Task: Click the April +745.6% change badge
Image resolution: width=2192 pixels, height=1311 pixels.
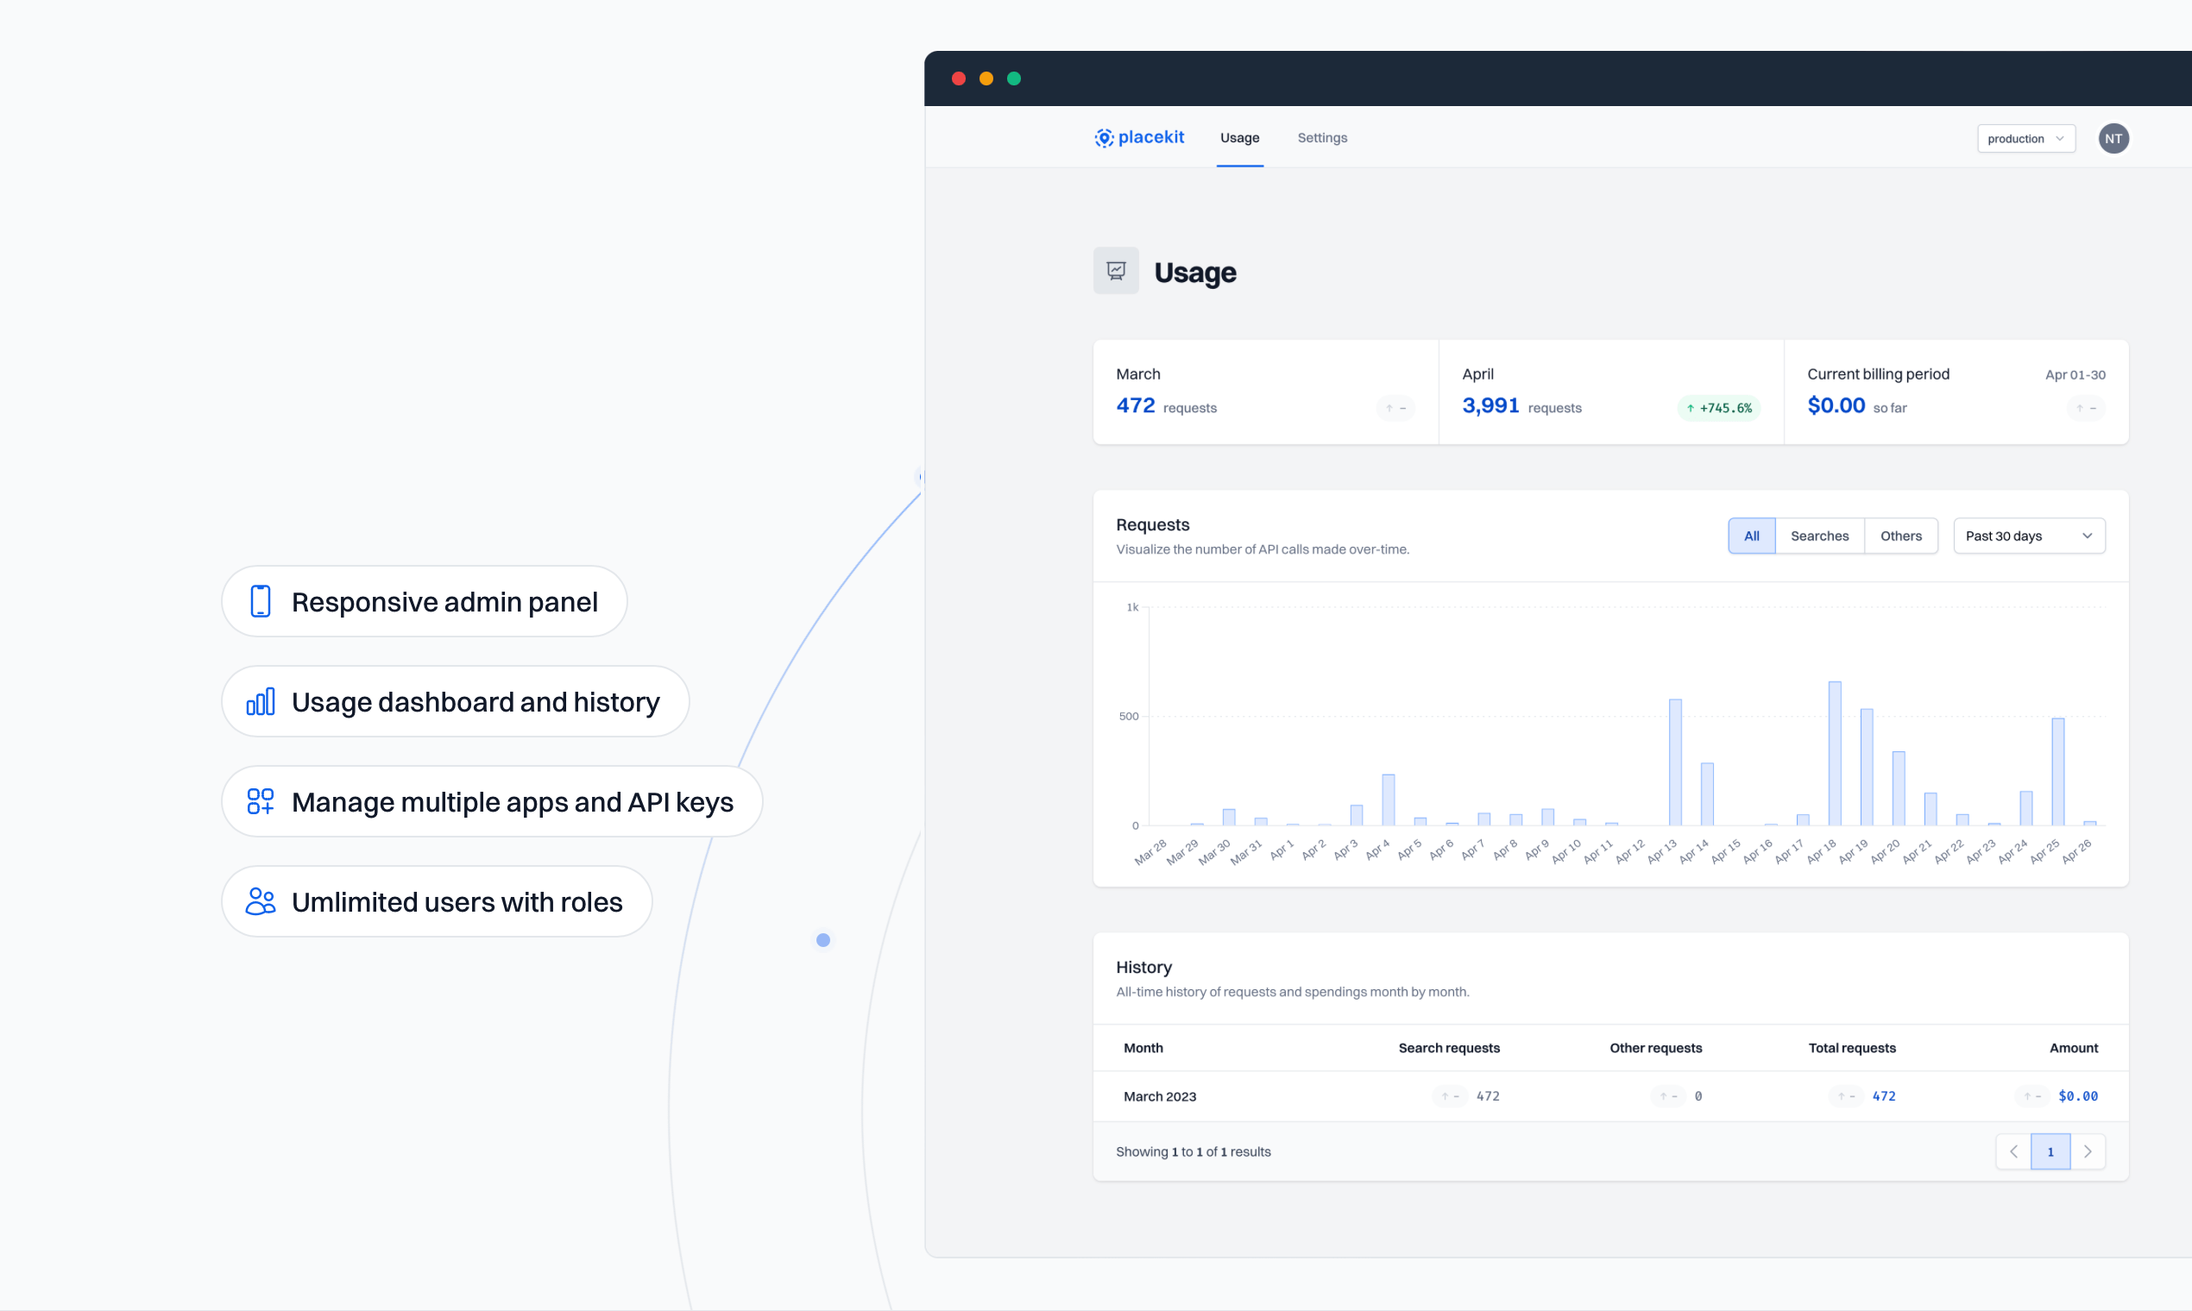Action: pos(1718,408)
